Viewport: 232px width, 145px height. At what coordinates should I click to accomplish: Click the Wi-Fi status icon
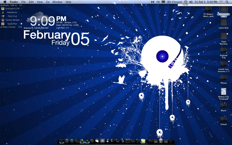(221, 2)
